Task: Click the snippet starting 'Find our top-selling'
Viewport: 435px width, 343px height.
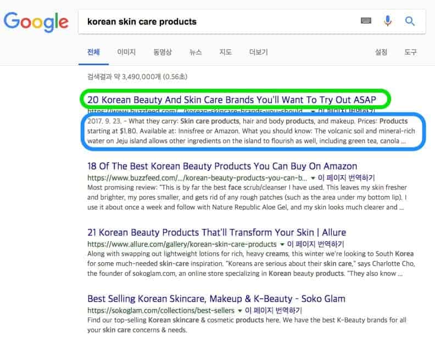Action: (x=247, y=325)
